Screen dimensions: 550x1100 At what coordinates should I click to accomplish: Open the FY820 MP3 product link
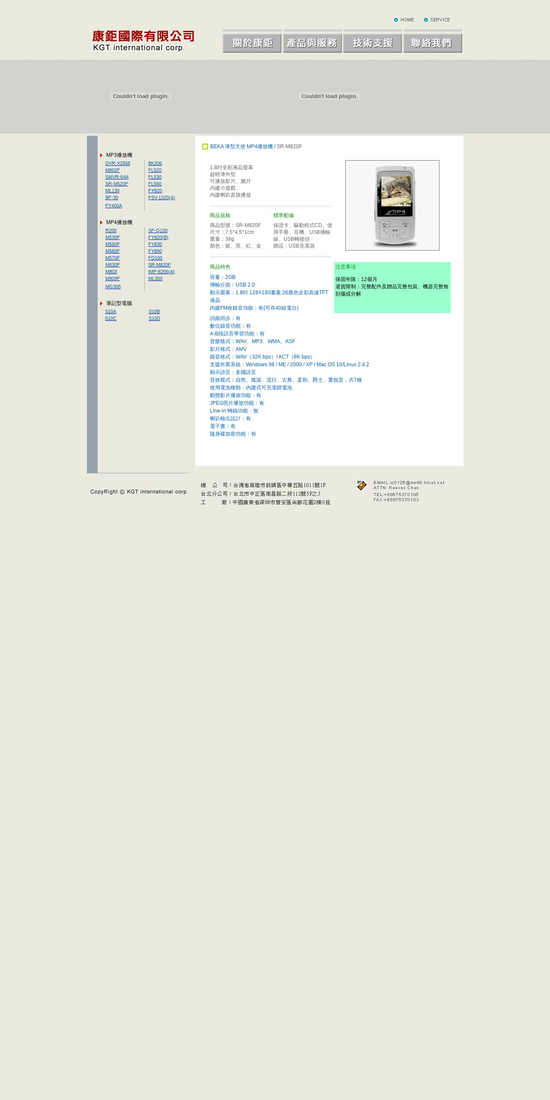point(155,191)
